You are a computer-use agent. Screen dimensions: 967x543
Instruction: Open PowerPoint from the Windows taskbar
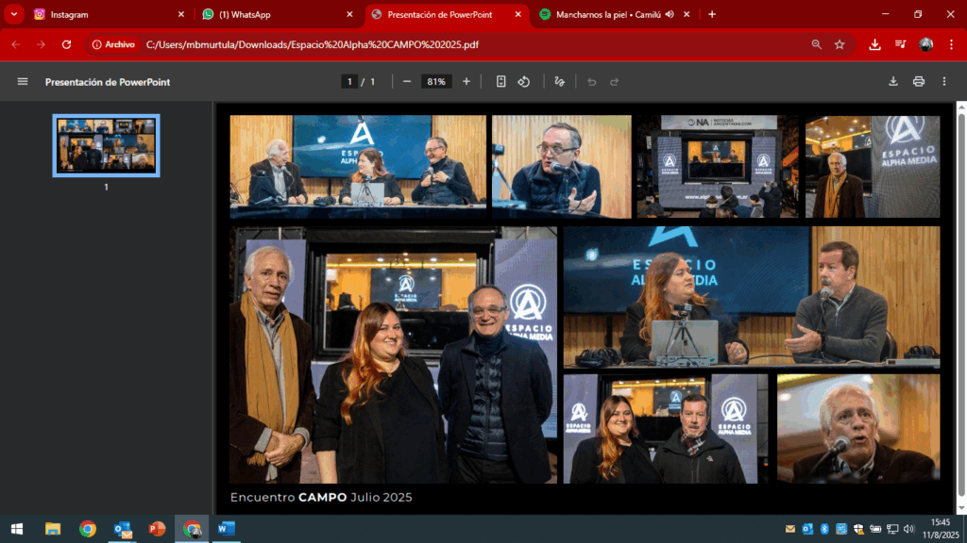pyautogui.click(x=157, y=529)
